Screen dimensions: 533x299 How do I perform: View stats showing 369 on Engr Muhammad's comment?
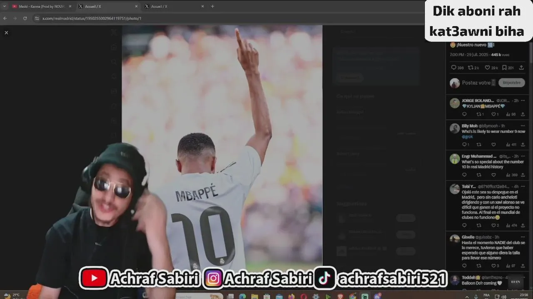512,175
